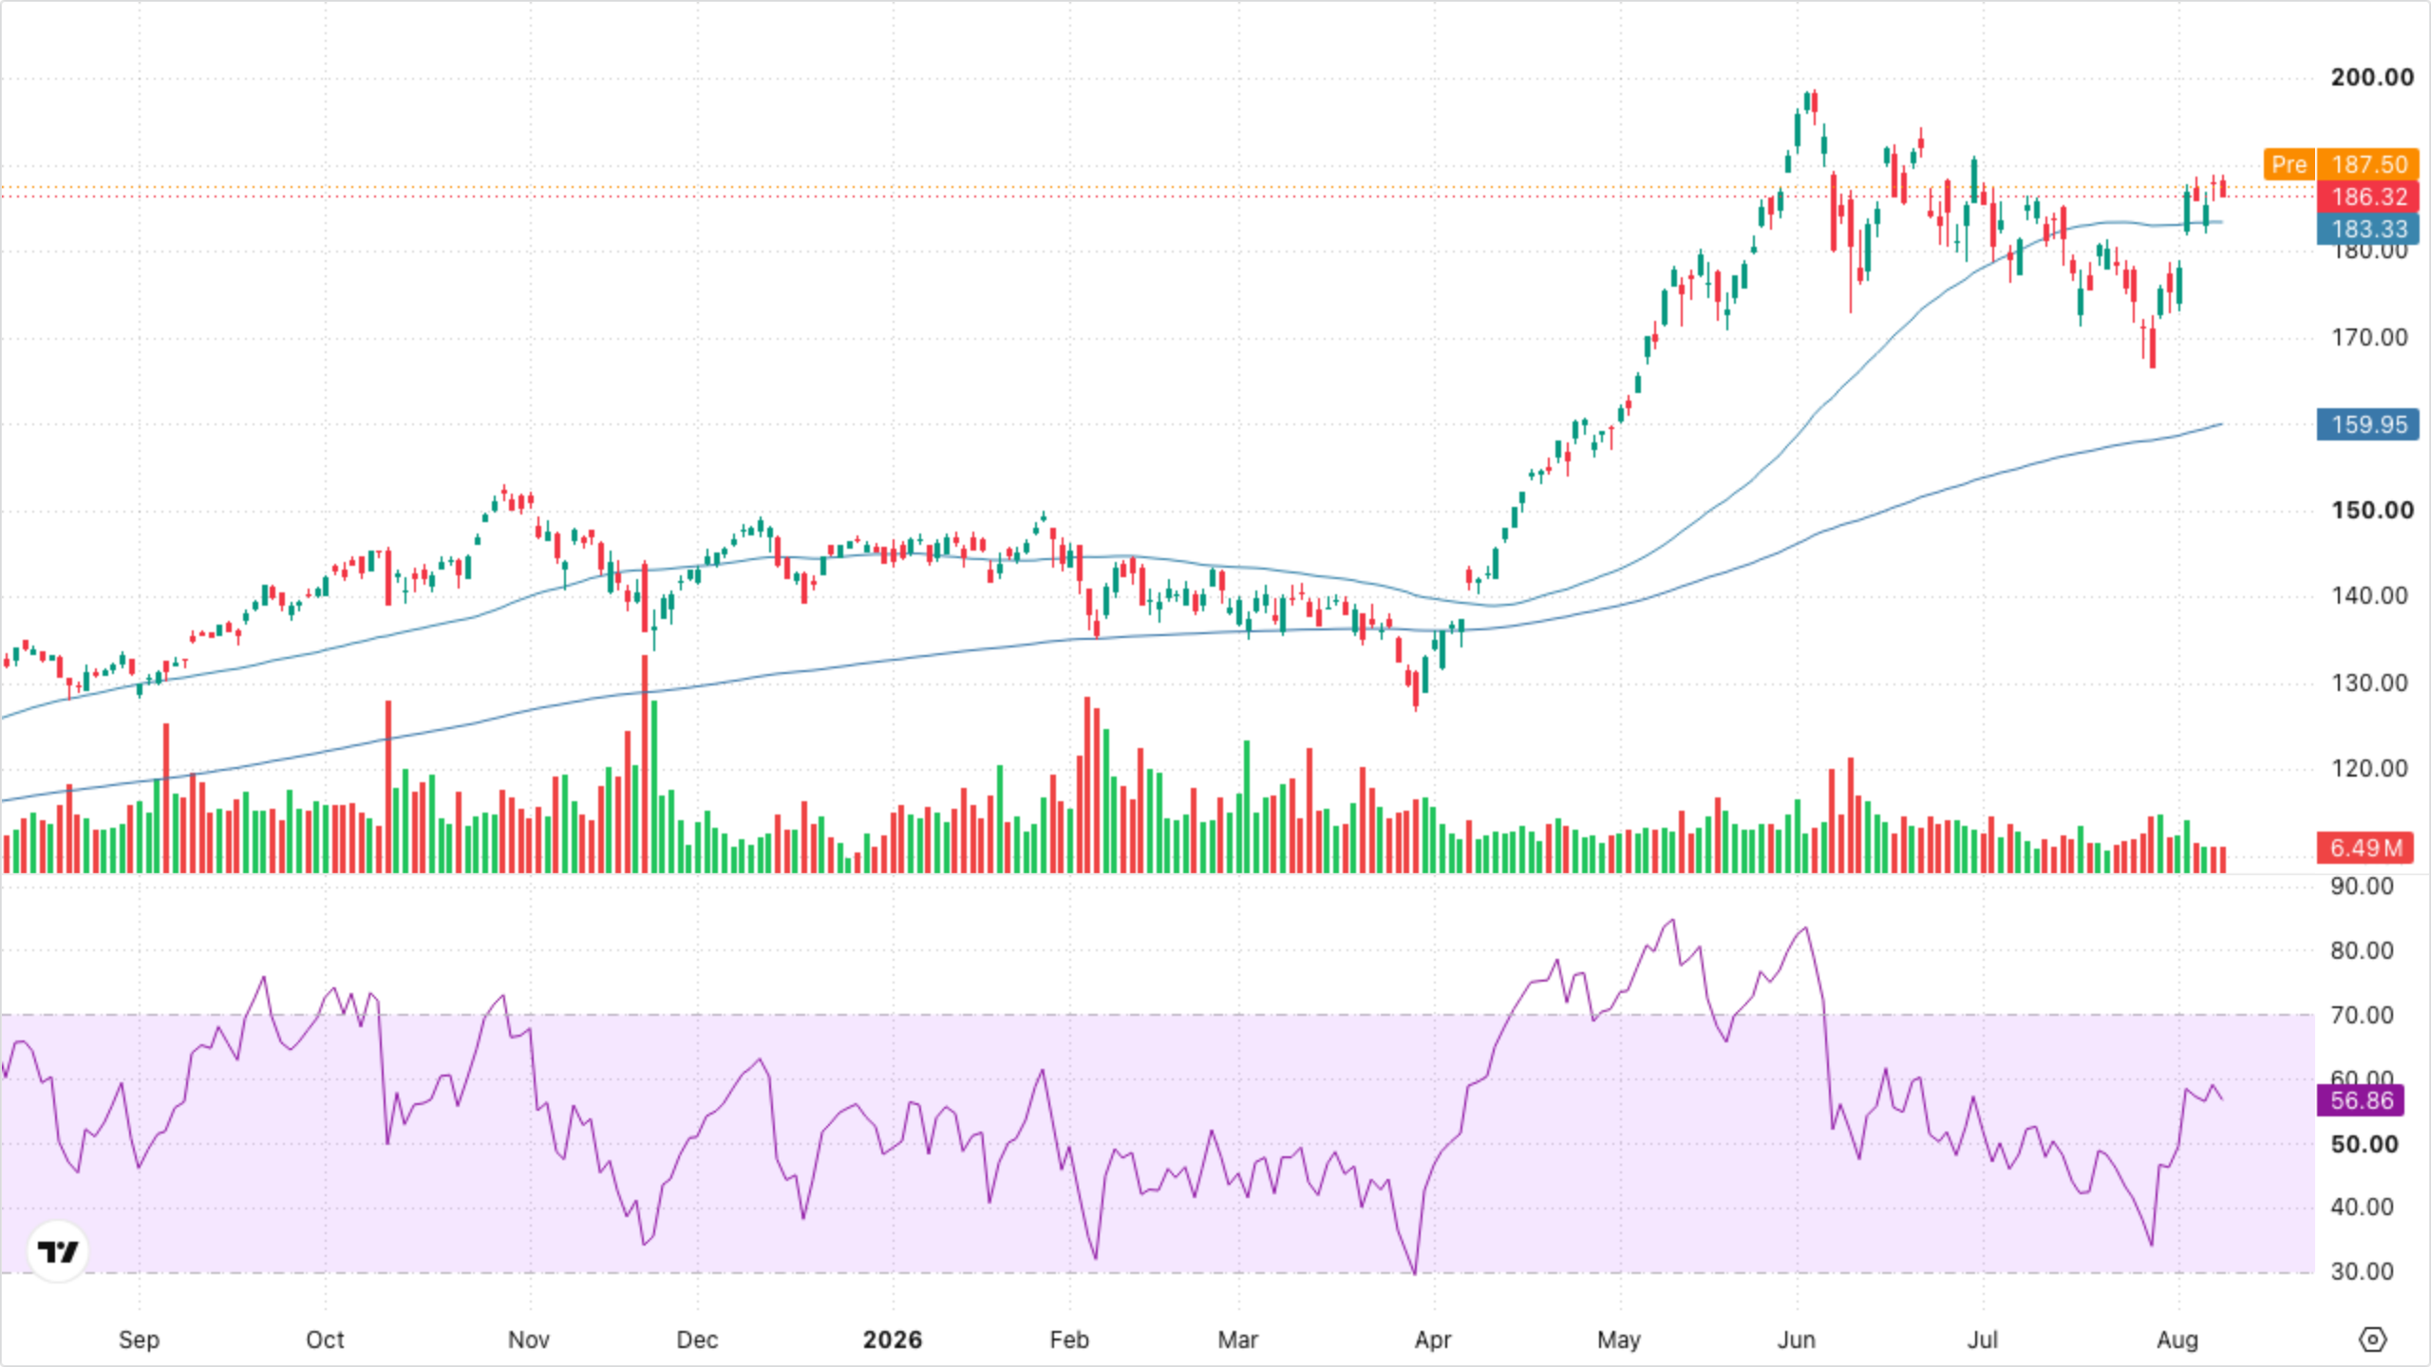The height and width of the screenshot is (1367, 2431).
Task: Open chart settings gear icon
Action: tap(2372, 1339)
